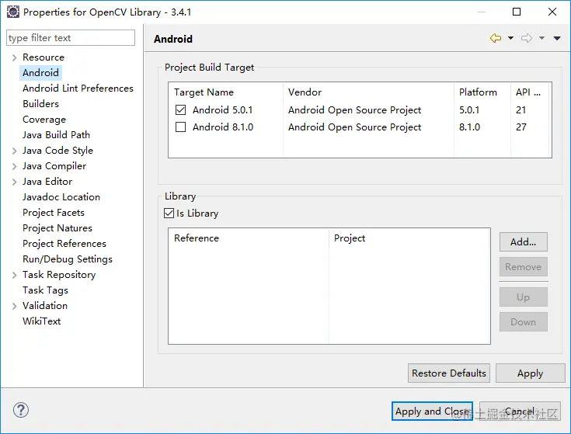Viewport: 571px width, 434px height.
Task: Click the API column header
Action: pos(530,92)
